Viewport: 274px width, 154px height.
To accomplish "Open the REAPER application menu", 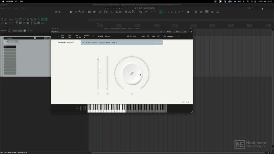I will click(x=9, y=1).
